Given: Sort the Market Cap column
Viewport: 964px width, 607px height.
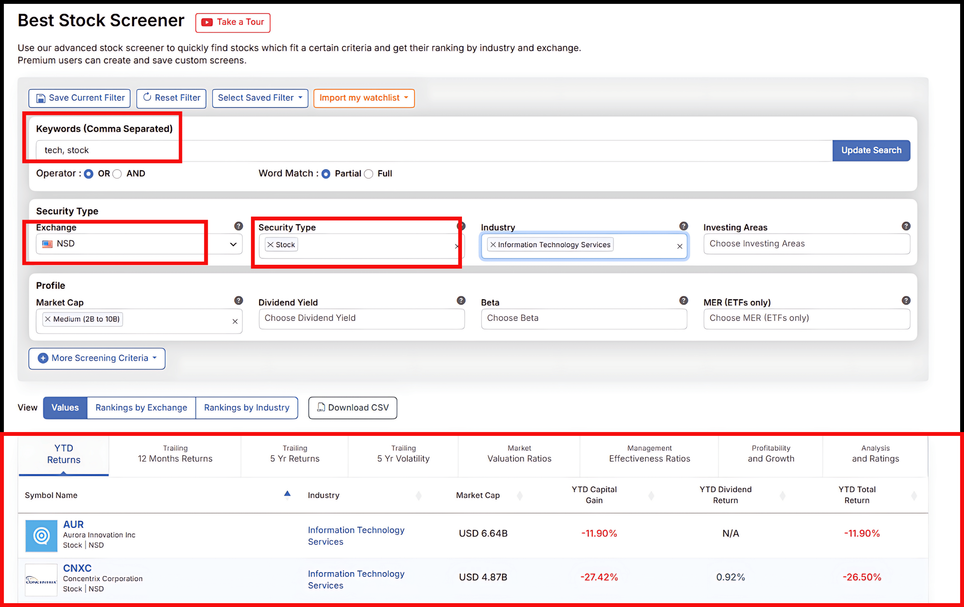Looking at the screenshot, I should 520,496.
